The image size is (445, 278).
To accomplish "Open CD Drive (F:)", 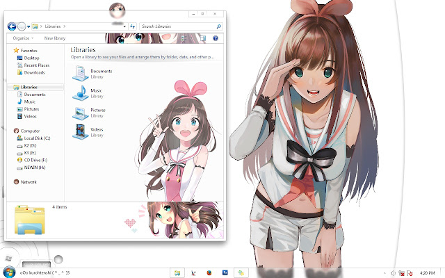I will [35, 160].
